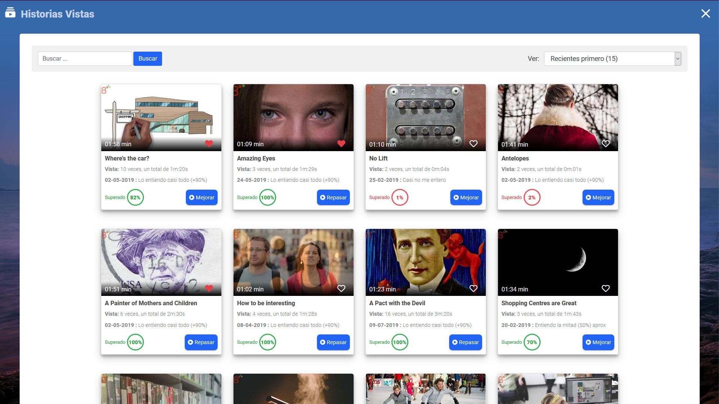This screenshot has width=719, height=404.
Task: Close the Historias Vistas panel with X
Action: tap(706, 14)
